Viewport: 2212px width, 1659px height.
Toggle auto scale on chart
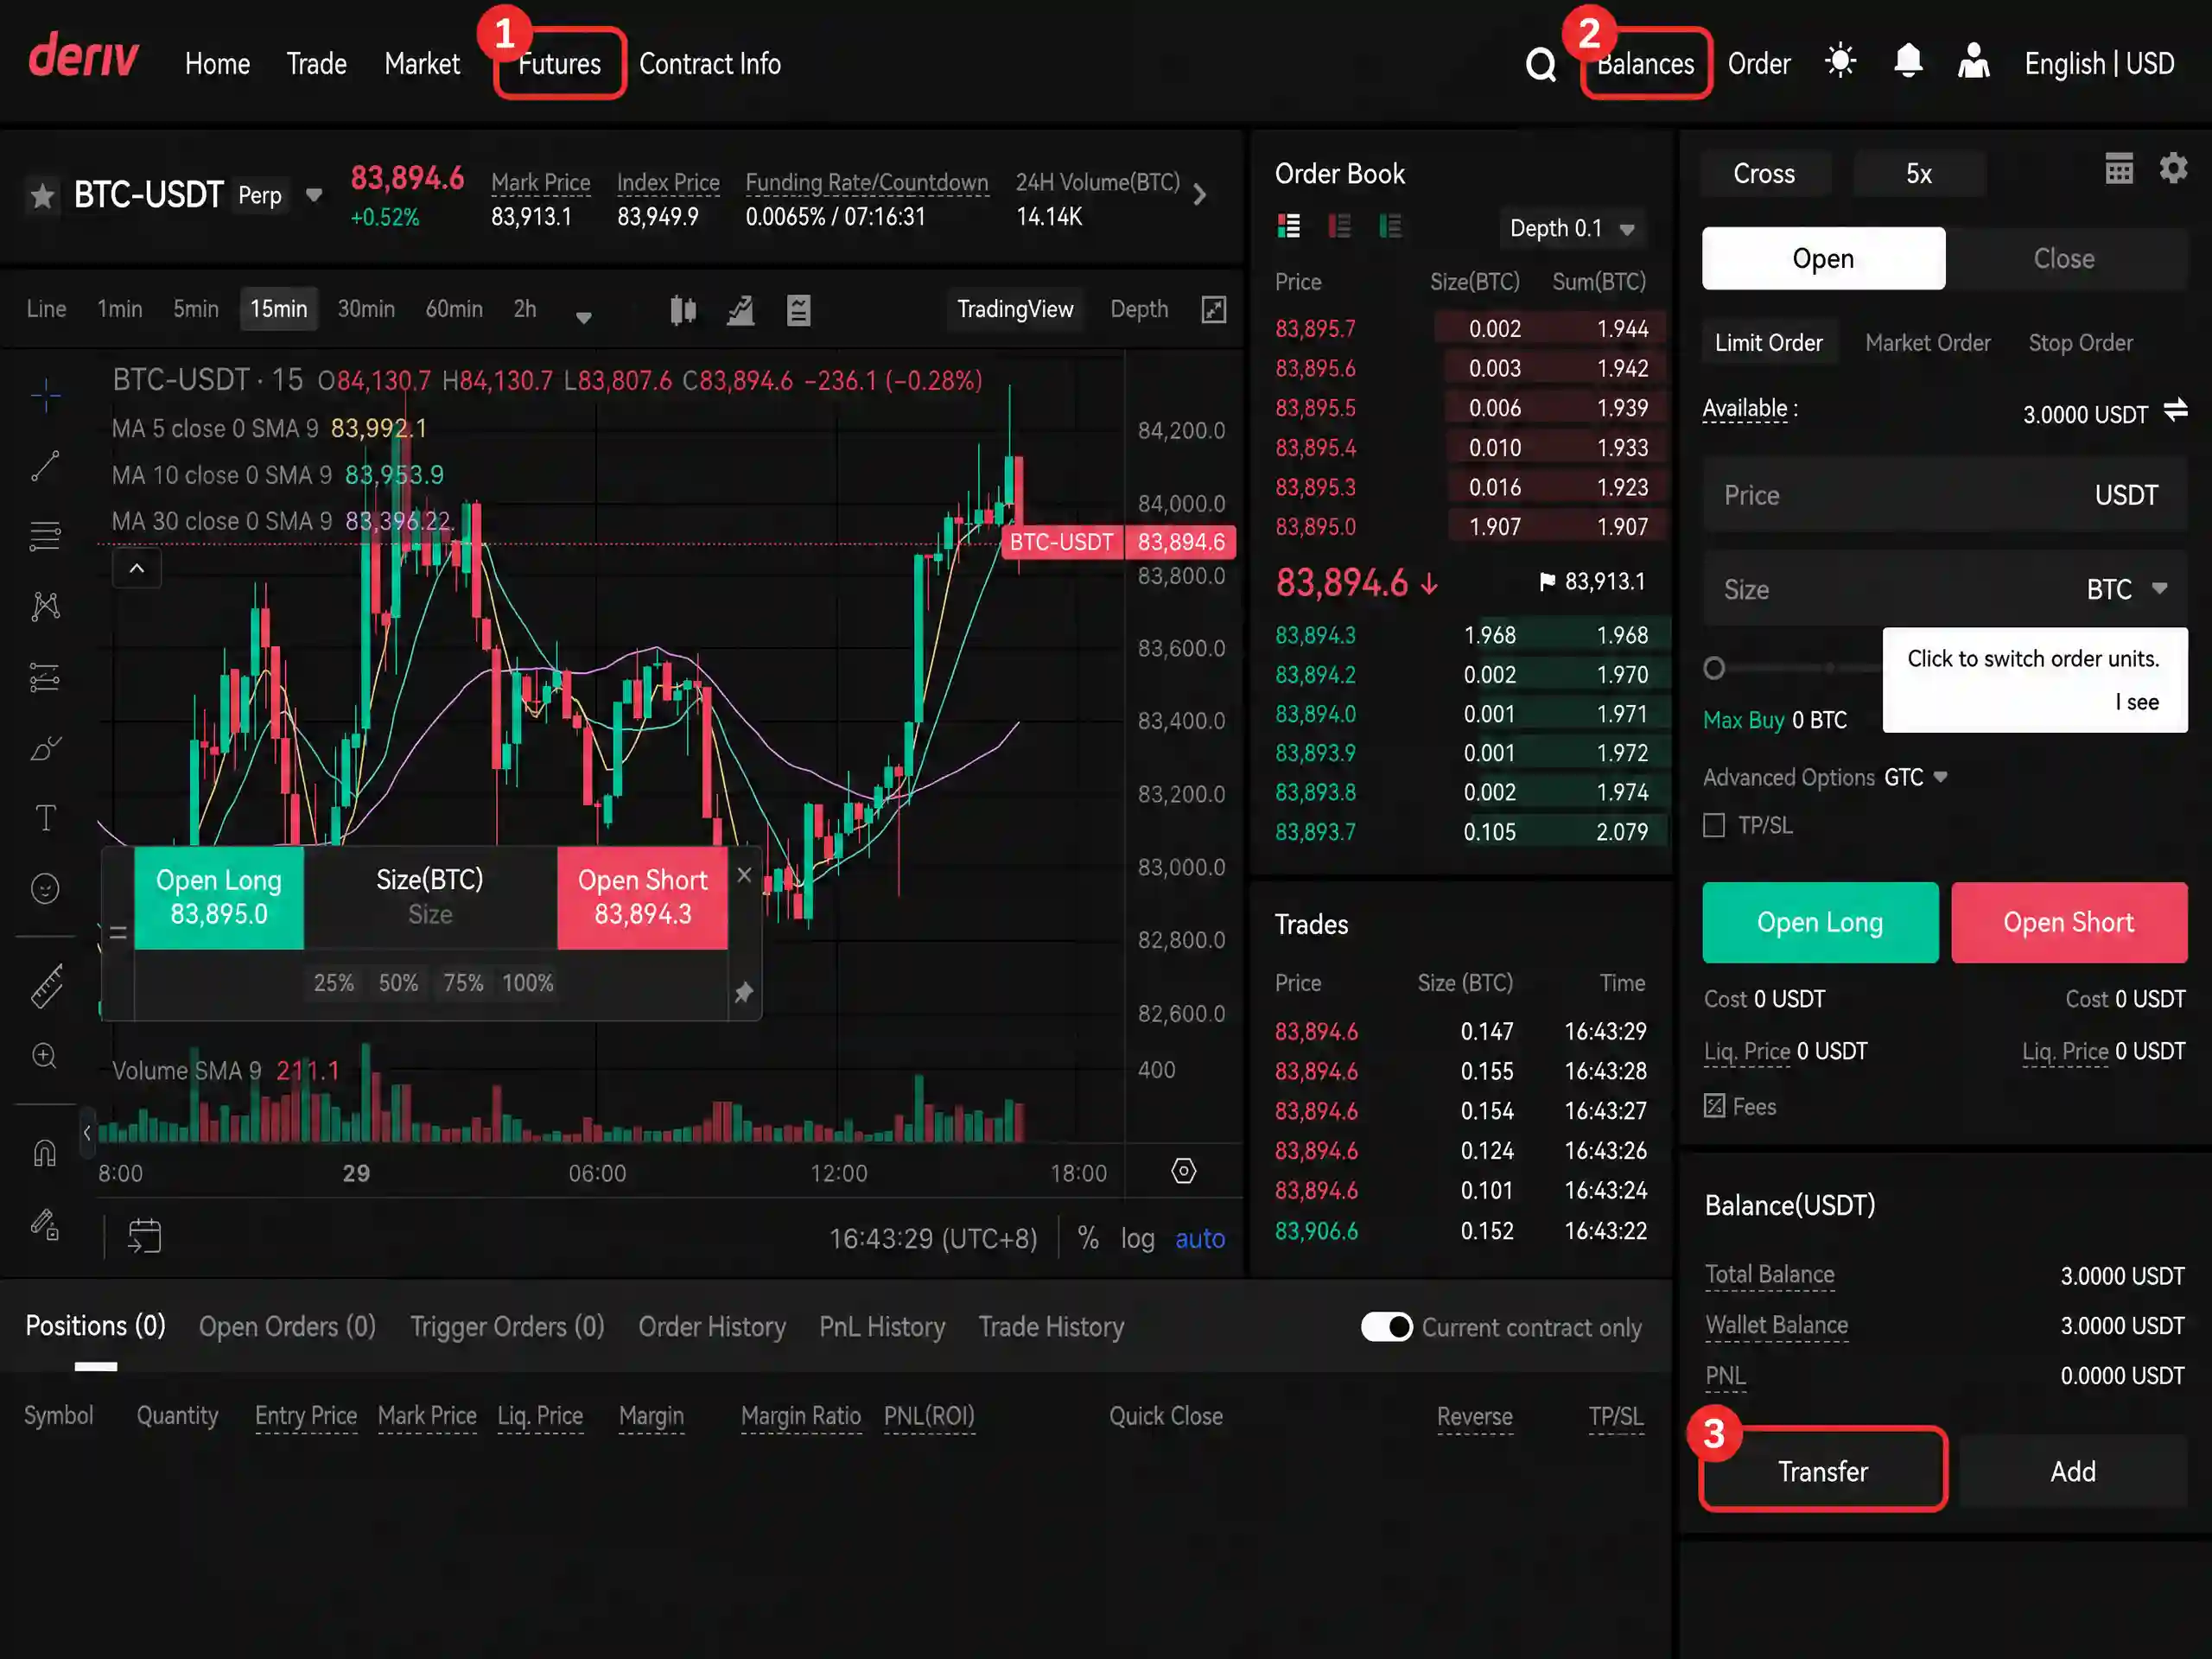(x=1200, y=1239)
